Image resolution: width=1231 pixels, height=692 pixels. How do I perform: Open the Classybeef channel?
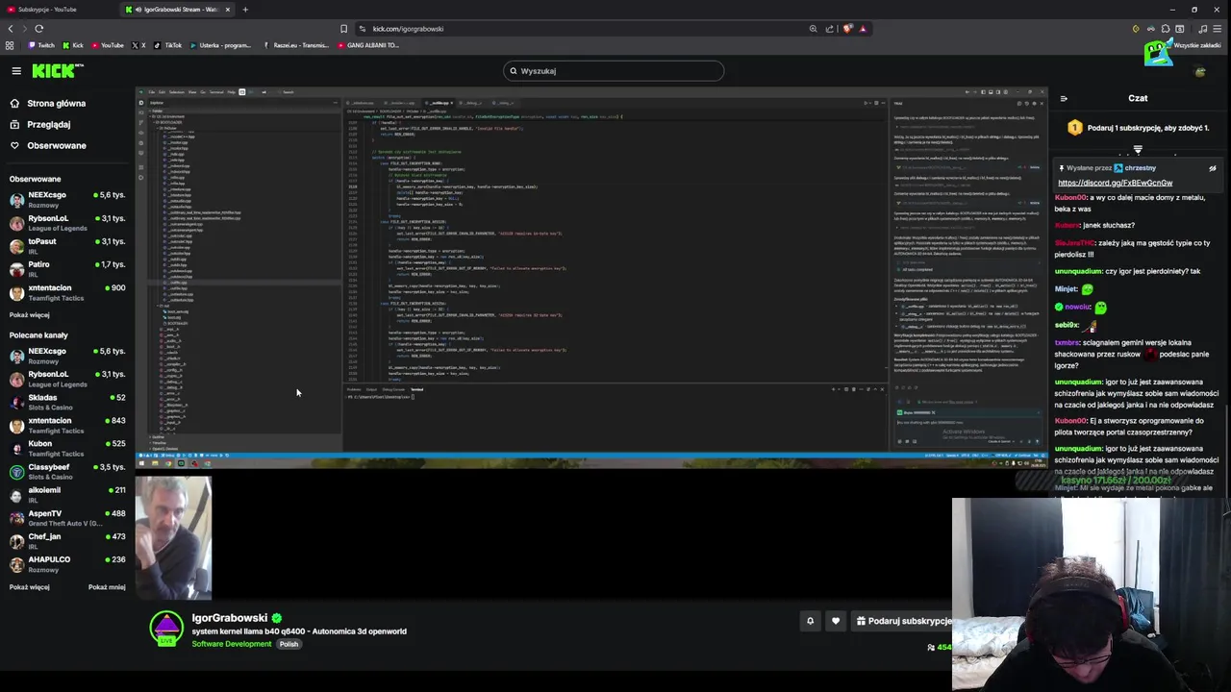(x=67, y=471)
